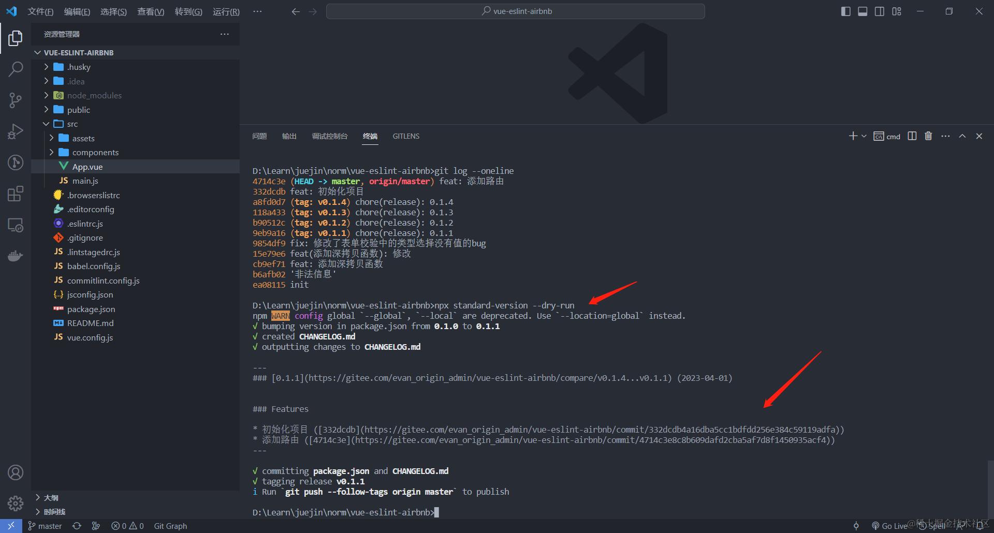Image resolution: width=994 pixels, height=533 pixels.
Task: Show errors and warnings count in status bar
Action: (128, 526)
